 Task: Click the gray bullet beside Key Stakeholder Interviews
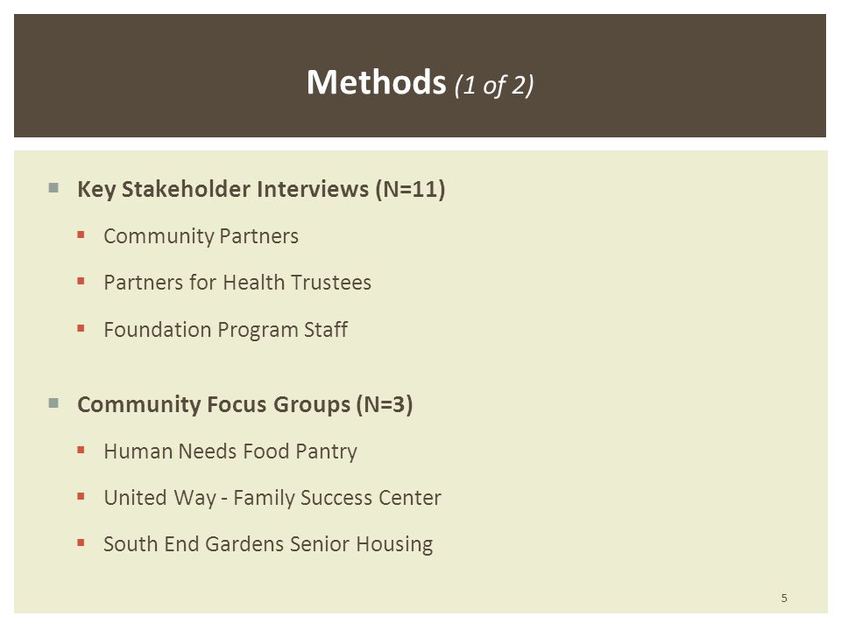(53, 188)
